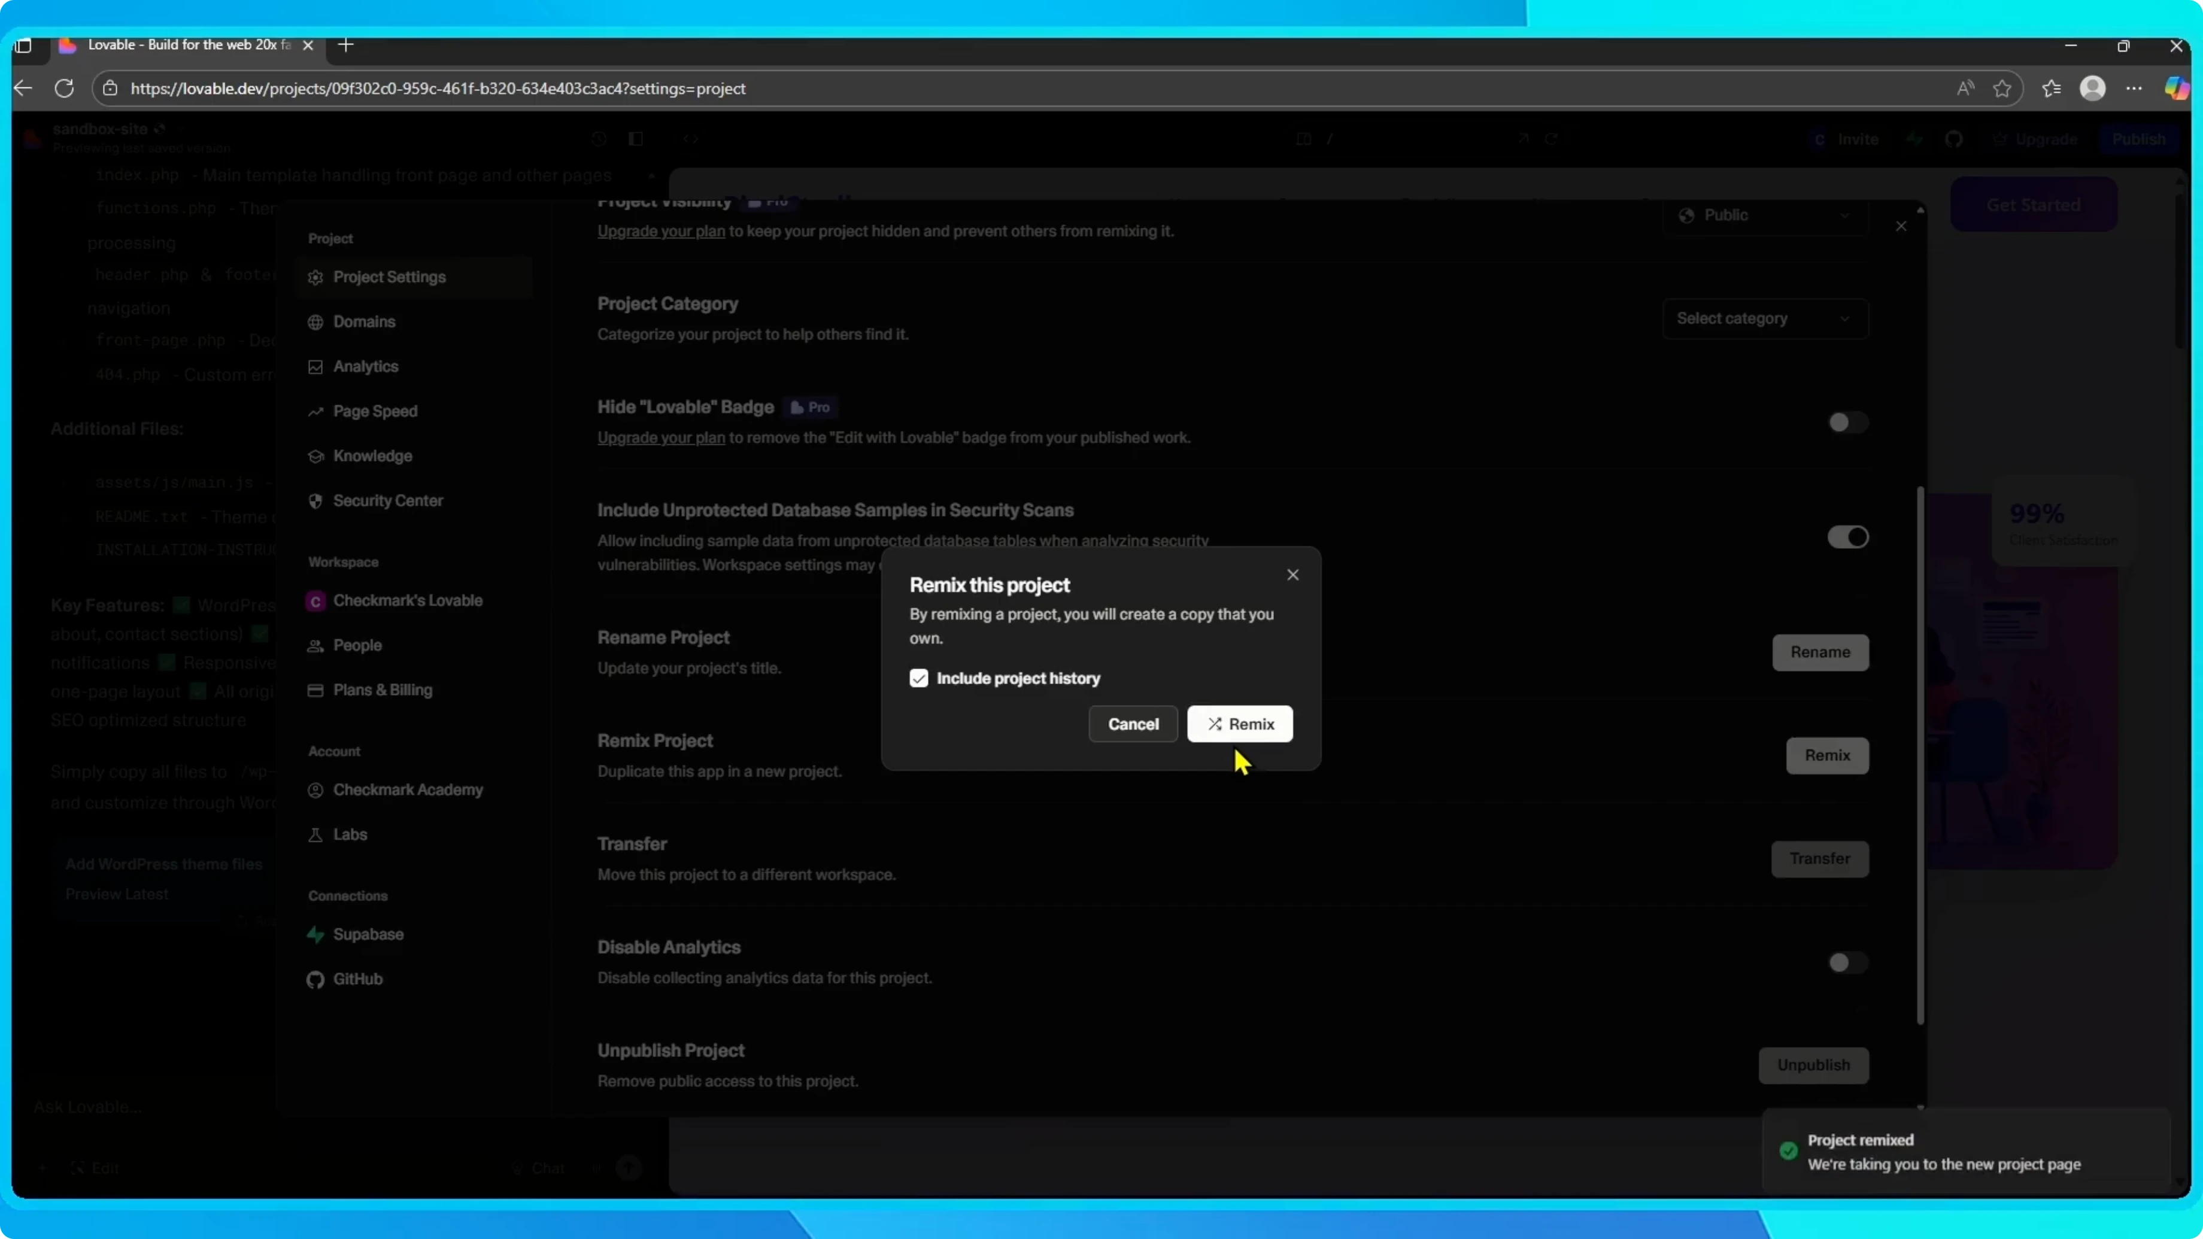The image size is (2203, 1239).
Task: Click the Supabase bolt icon
Action: pos(315,934)
